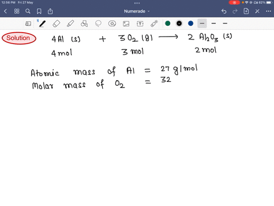Tap the three-dot multitasking handle at top
The height and width of the screenshot is (206, 274).
pos(137,3)
